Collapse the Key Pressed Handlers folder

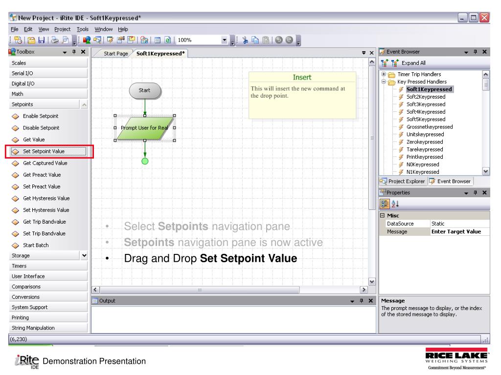pos(384,82)
